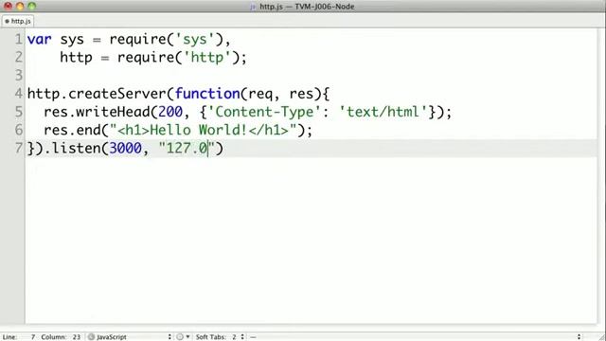Click the 'function' keyword on line 4
The width and height of the screenshot is (606, 341).
click(207, 94)
